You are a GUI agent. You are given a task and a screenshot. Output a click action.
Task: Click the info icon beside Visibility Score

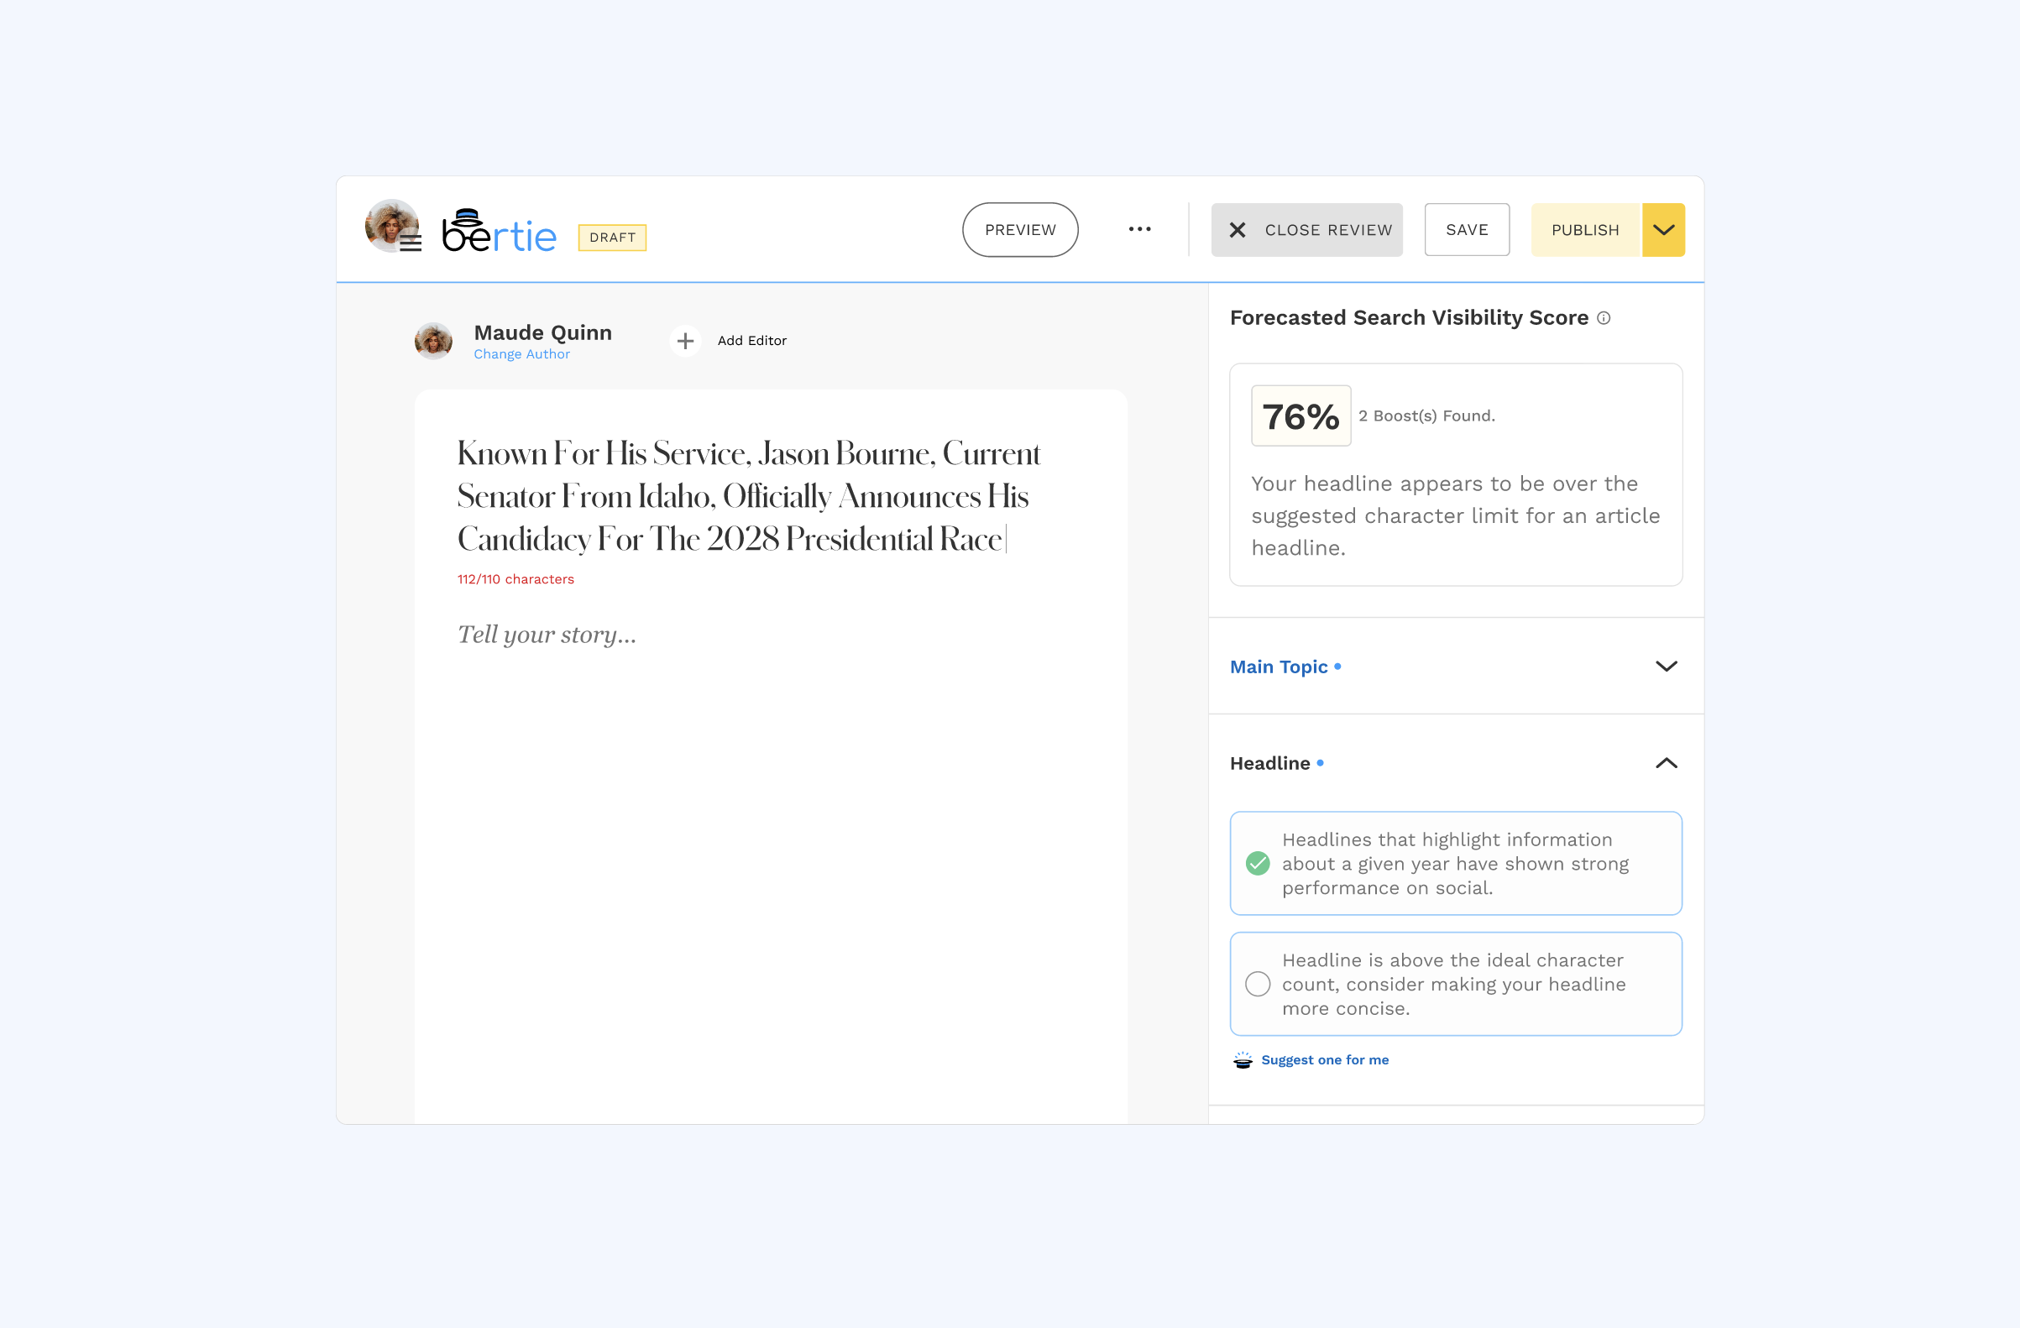(x=1604, y=318)
